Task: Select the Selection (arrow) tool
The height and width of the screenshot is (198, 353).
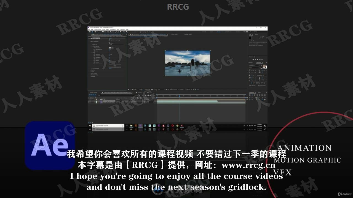Action: [x=93, y=32]
